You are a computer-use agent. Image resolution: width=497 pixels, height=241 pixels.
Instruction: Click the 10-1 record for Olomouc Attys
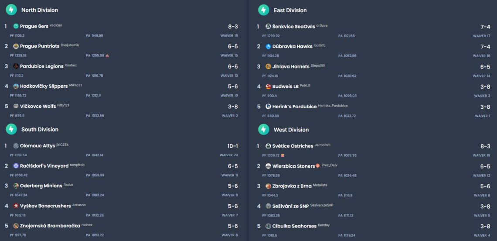click(x=232, y=146)
